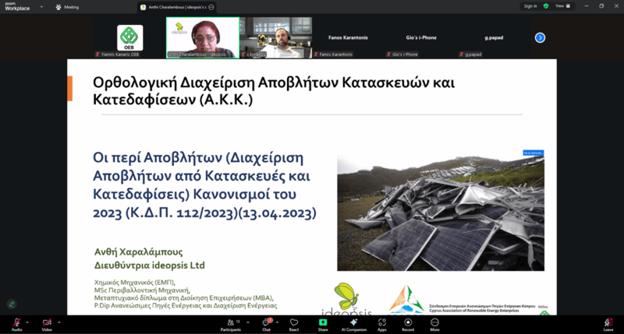Image resolution: width=624 pixels, height=334 pixels.
Task: Click the Sign in link
Action: coord(530,5)
